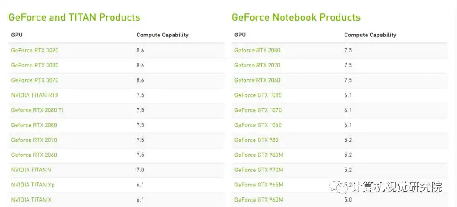Image resolution: width=457 pixels, height=207 pixels.
Task: Open the GeForce GTX 965M link
Action: (x=259, y=185)
